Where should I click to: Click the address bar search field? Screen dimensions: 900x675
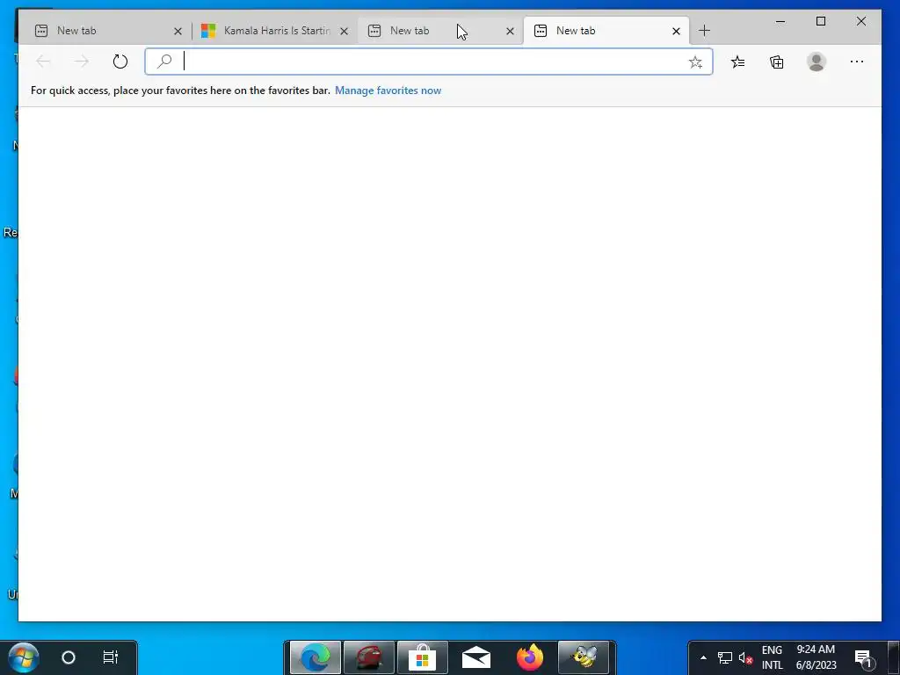[x=429, y=62]
